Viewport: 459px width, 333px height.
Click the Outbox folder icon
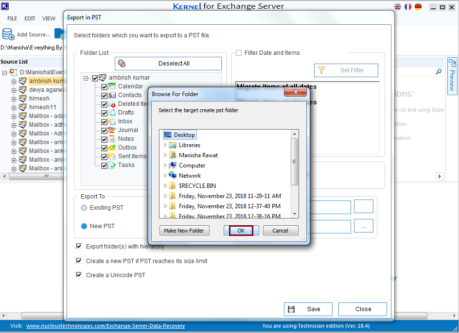(112, 148)
